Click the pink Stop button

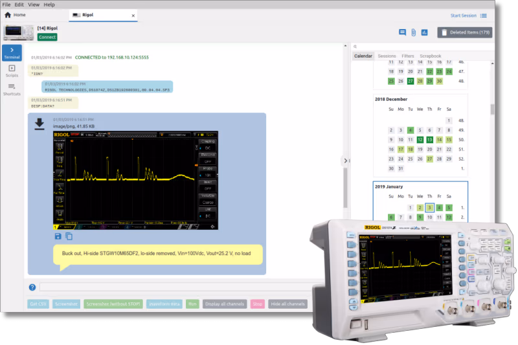click(257, 304)
